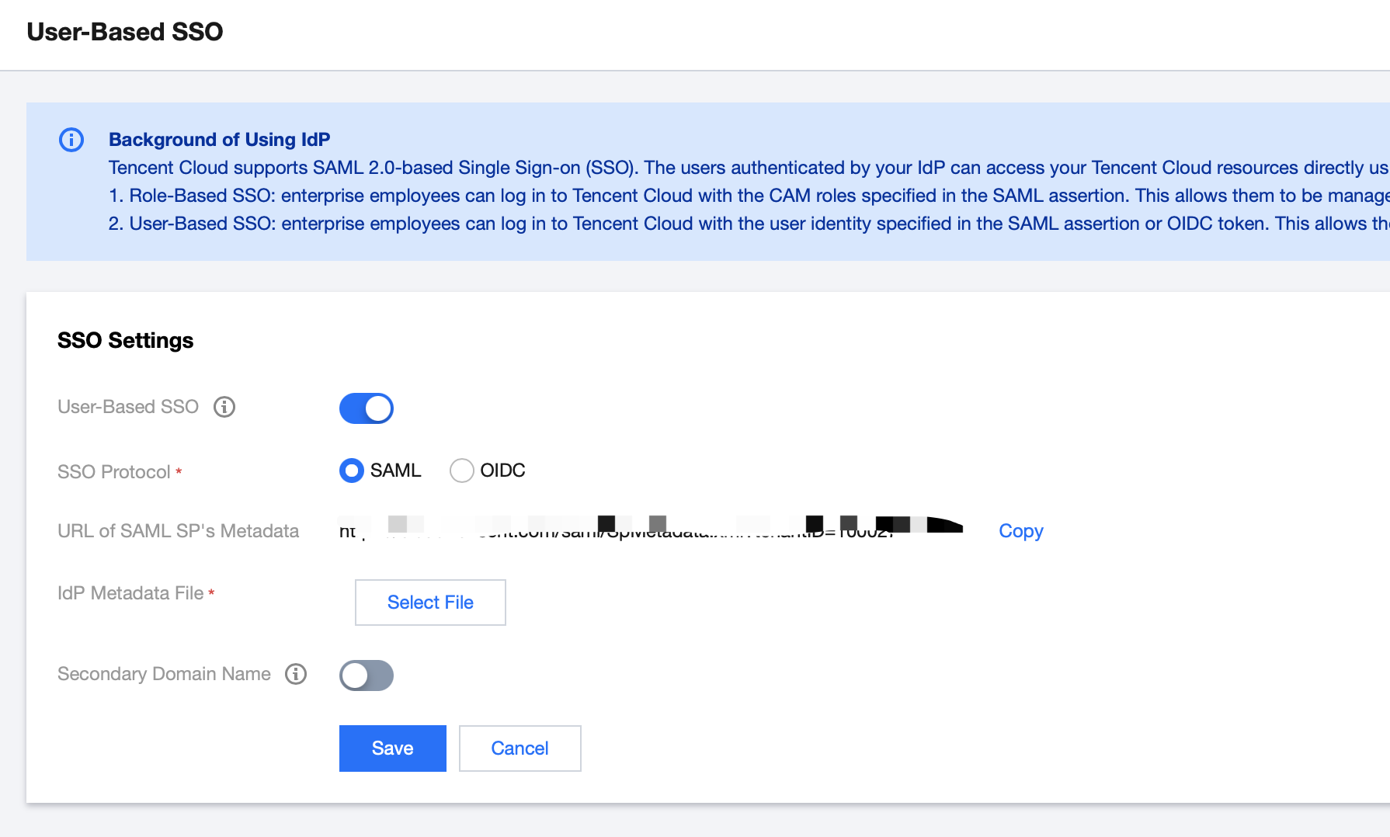
Task: Click the IdP Metadata File field label
Action: [x=130, y=593]
